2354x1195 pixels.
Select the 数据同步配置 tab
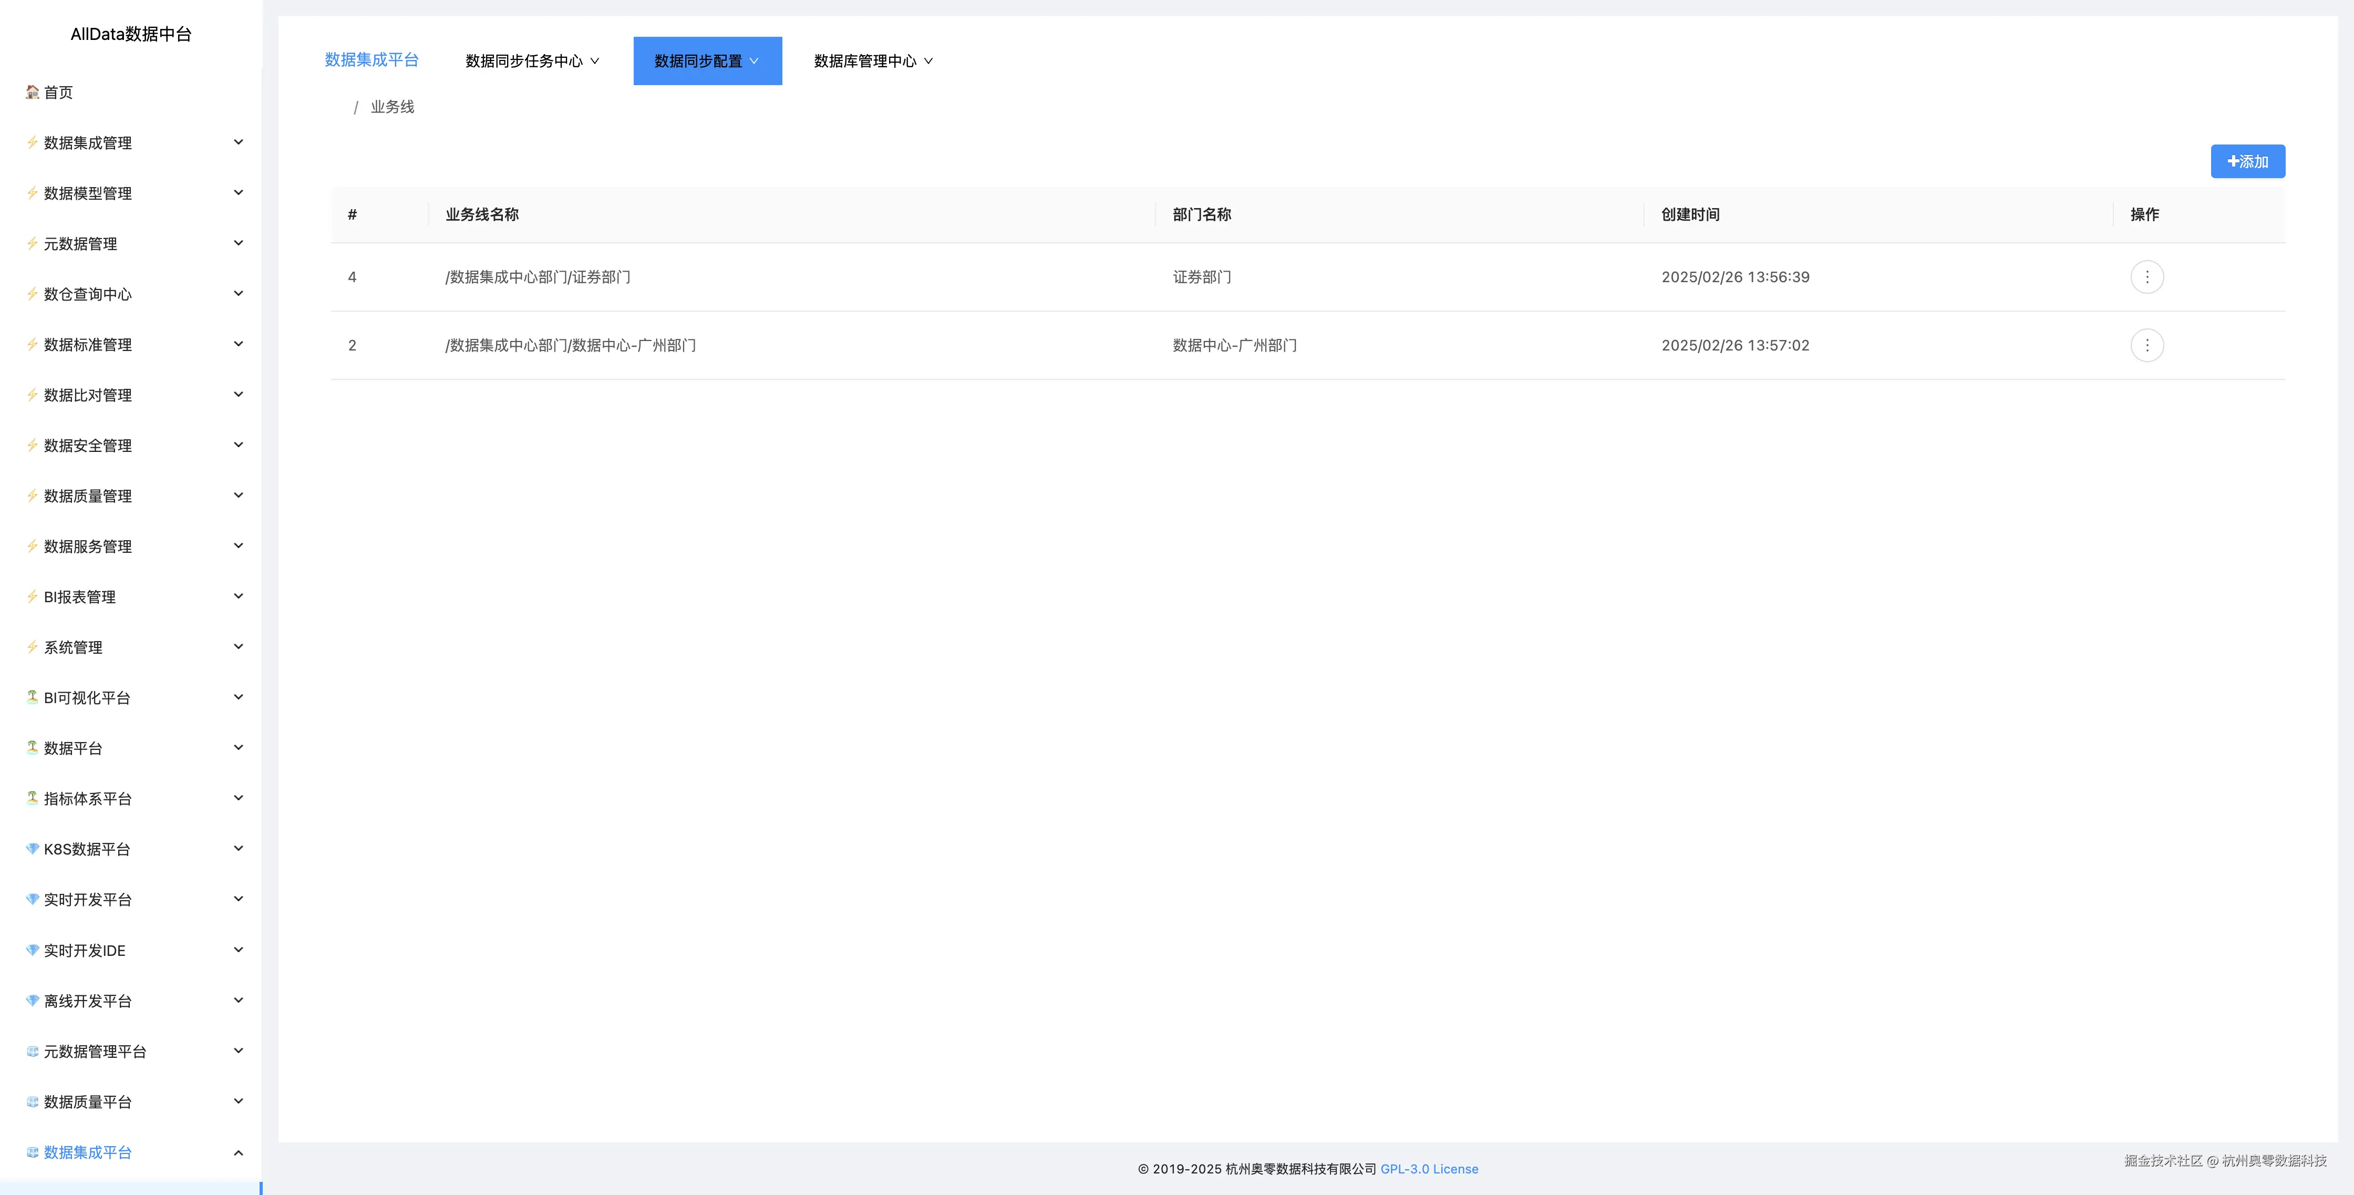pyautogui.click(x=706, y=61)
